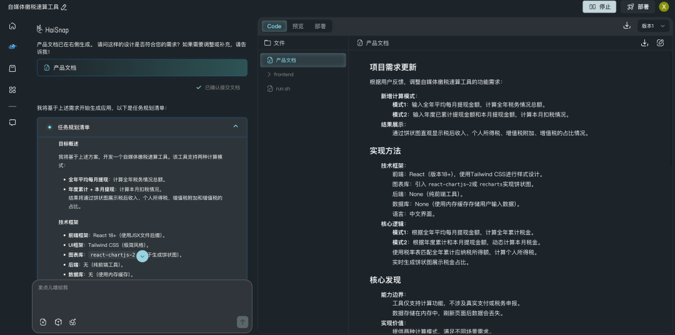Open the planet icon in left sidebar
Image resolution: width=675 pixels, height=335 pixels.
(x=12, y=47)
